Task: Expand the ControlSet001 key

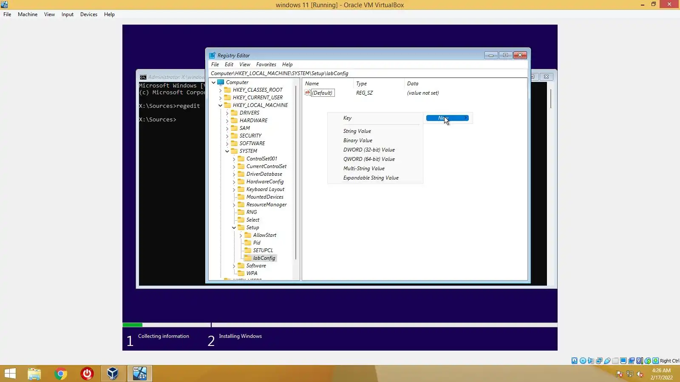Action: click(x=234, y=159)
